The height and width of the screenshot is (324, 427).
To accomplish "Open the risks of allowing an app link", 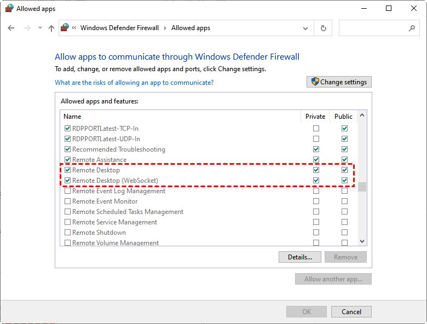I will [x=134, y=83].
